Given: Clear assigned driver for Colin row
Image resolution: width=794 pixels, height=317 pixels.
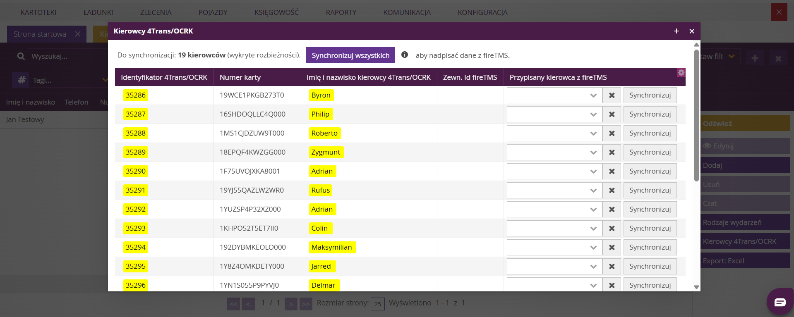Looking at the screenshot, I should coord(612,228).
